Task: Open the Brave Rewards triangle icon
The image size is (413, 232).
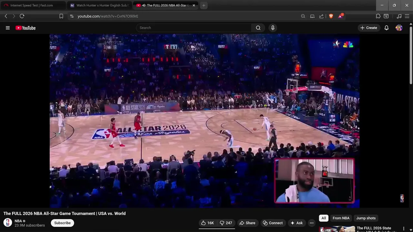Action: [x=340, y=16]
